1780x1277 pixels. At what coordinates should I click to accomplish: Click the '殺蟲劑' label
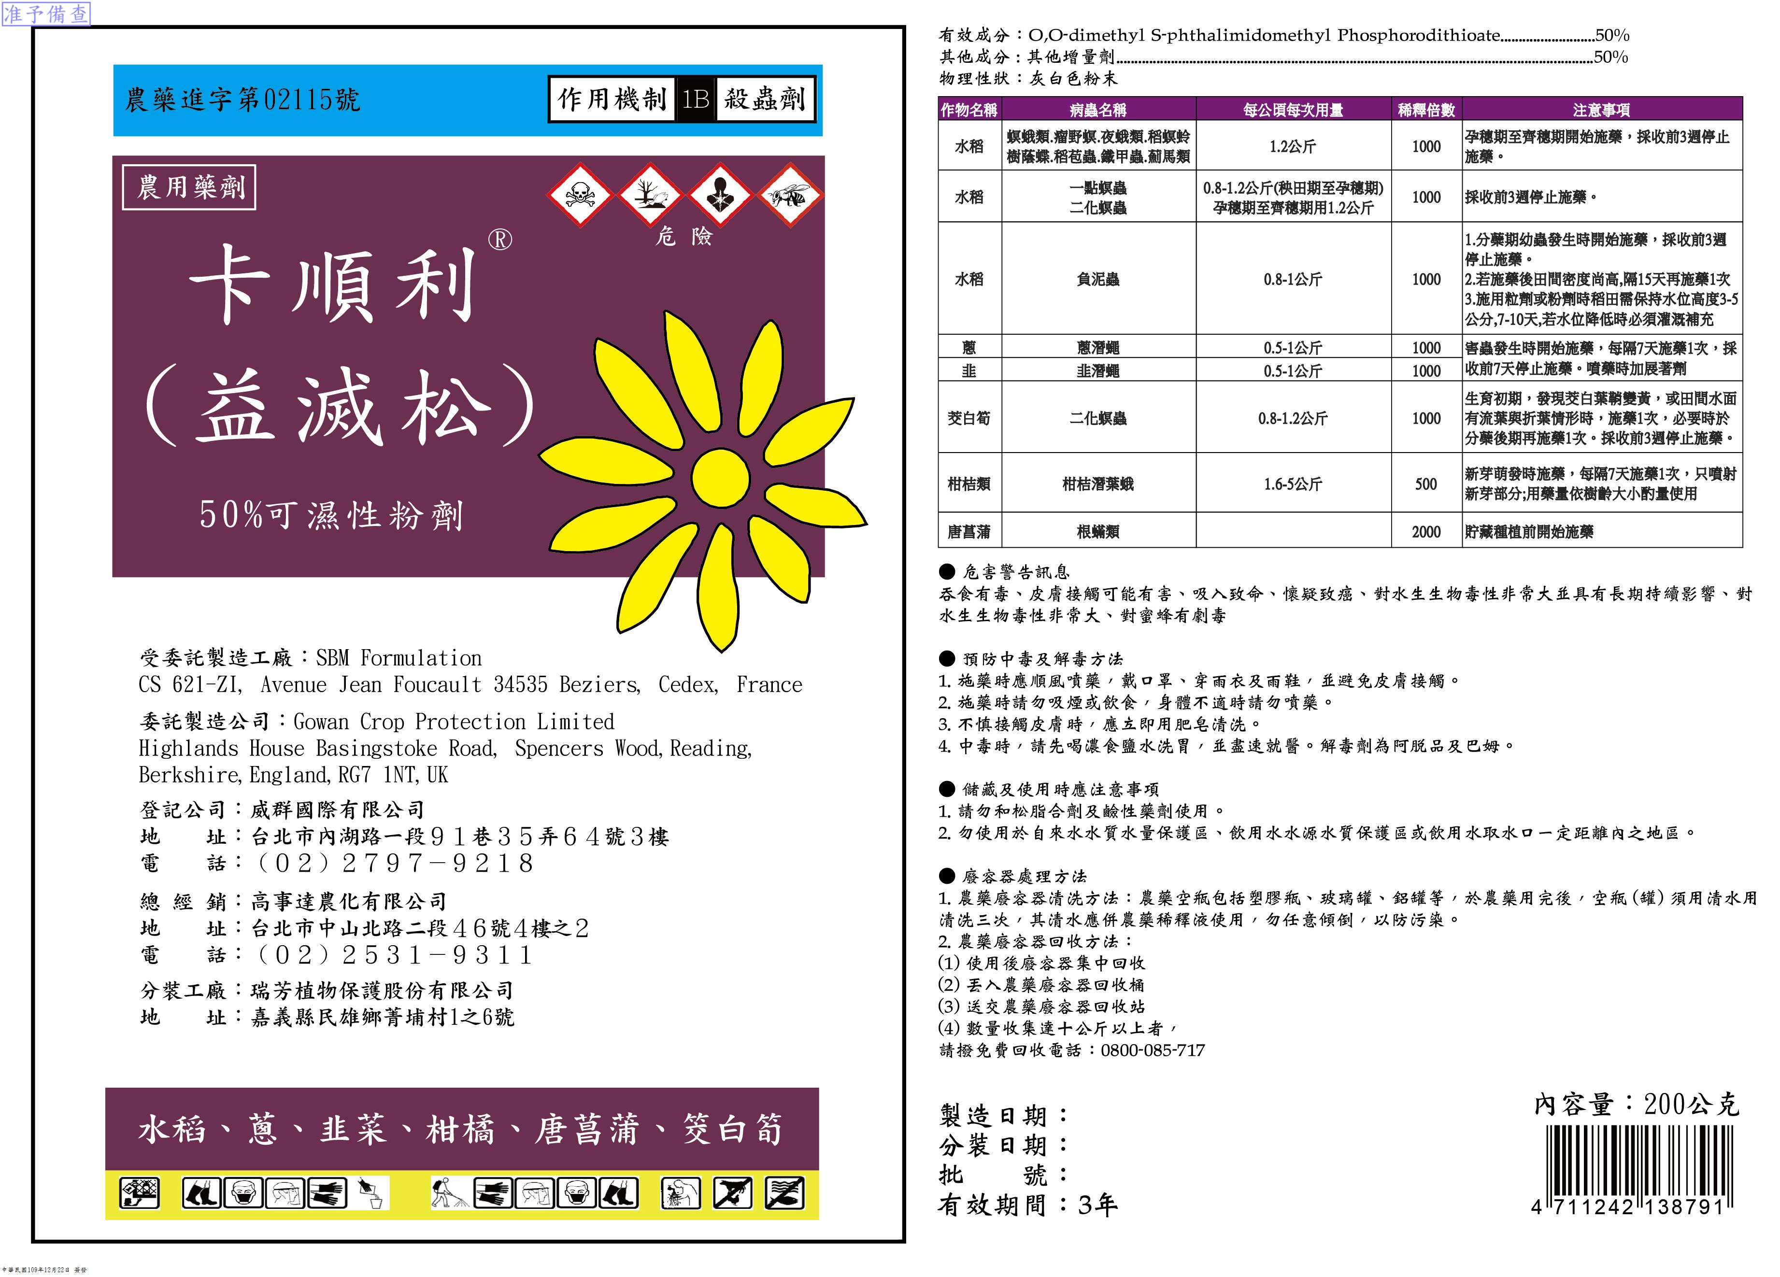(765, 99)
